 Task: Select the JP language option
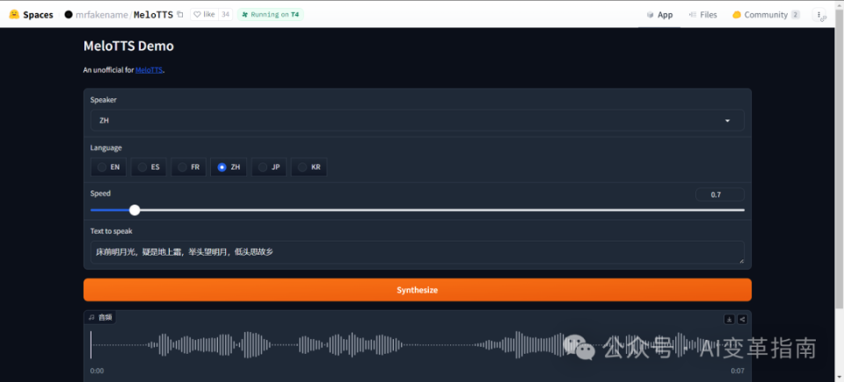pos(269,168)
